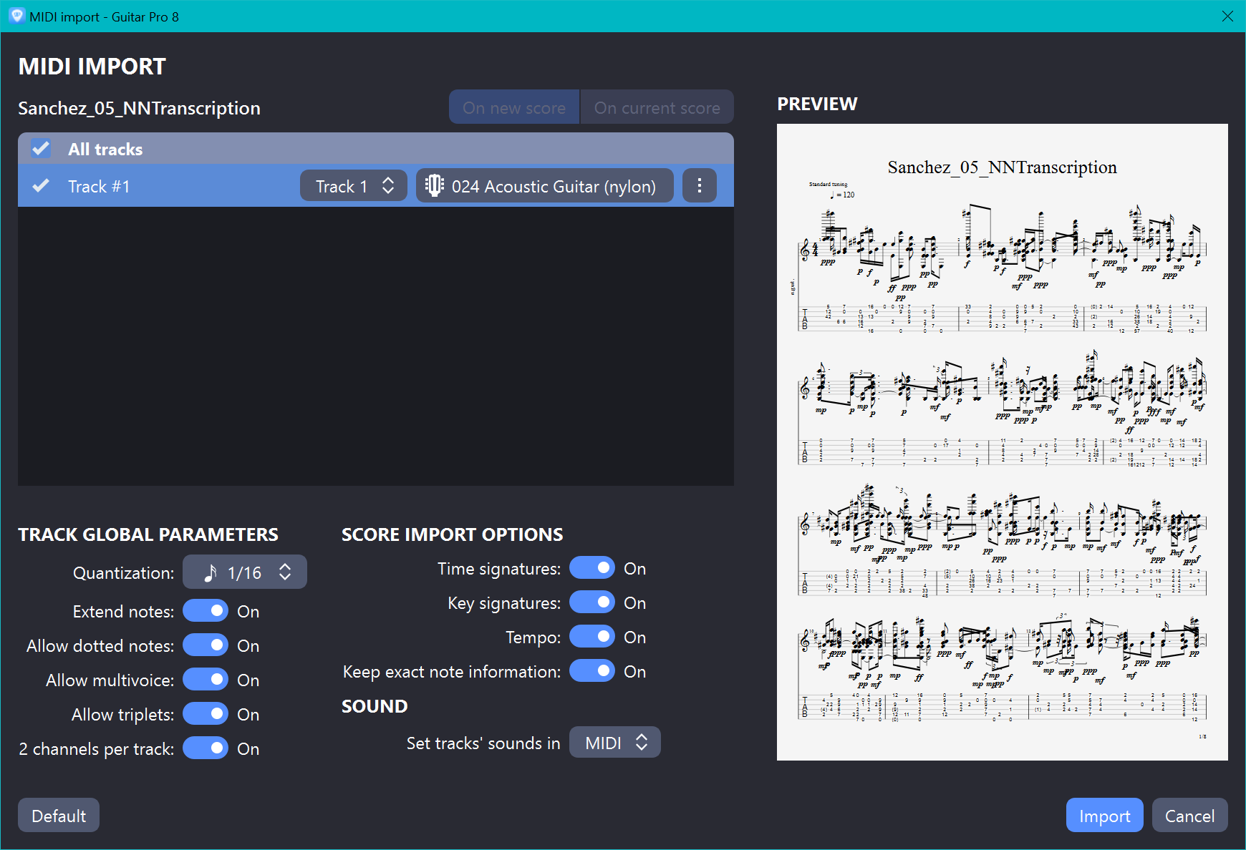Open the Track 1 assignment dropdown
This screenshot has height=850, width=1246.
[354, 186]
